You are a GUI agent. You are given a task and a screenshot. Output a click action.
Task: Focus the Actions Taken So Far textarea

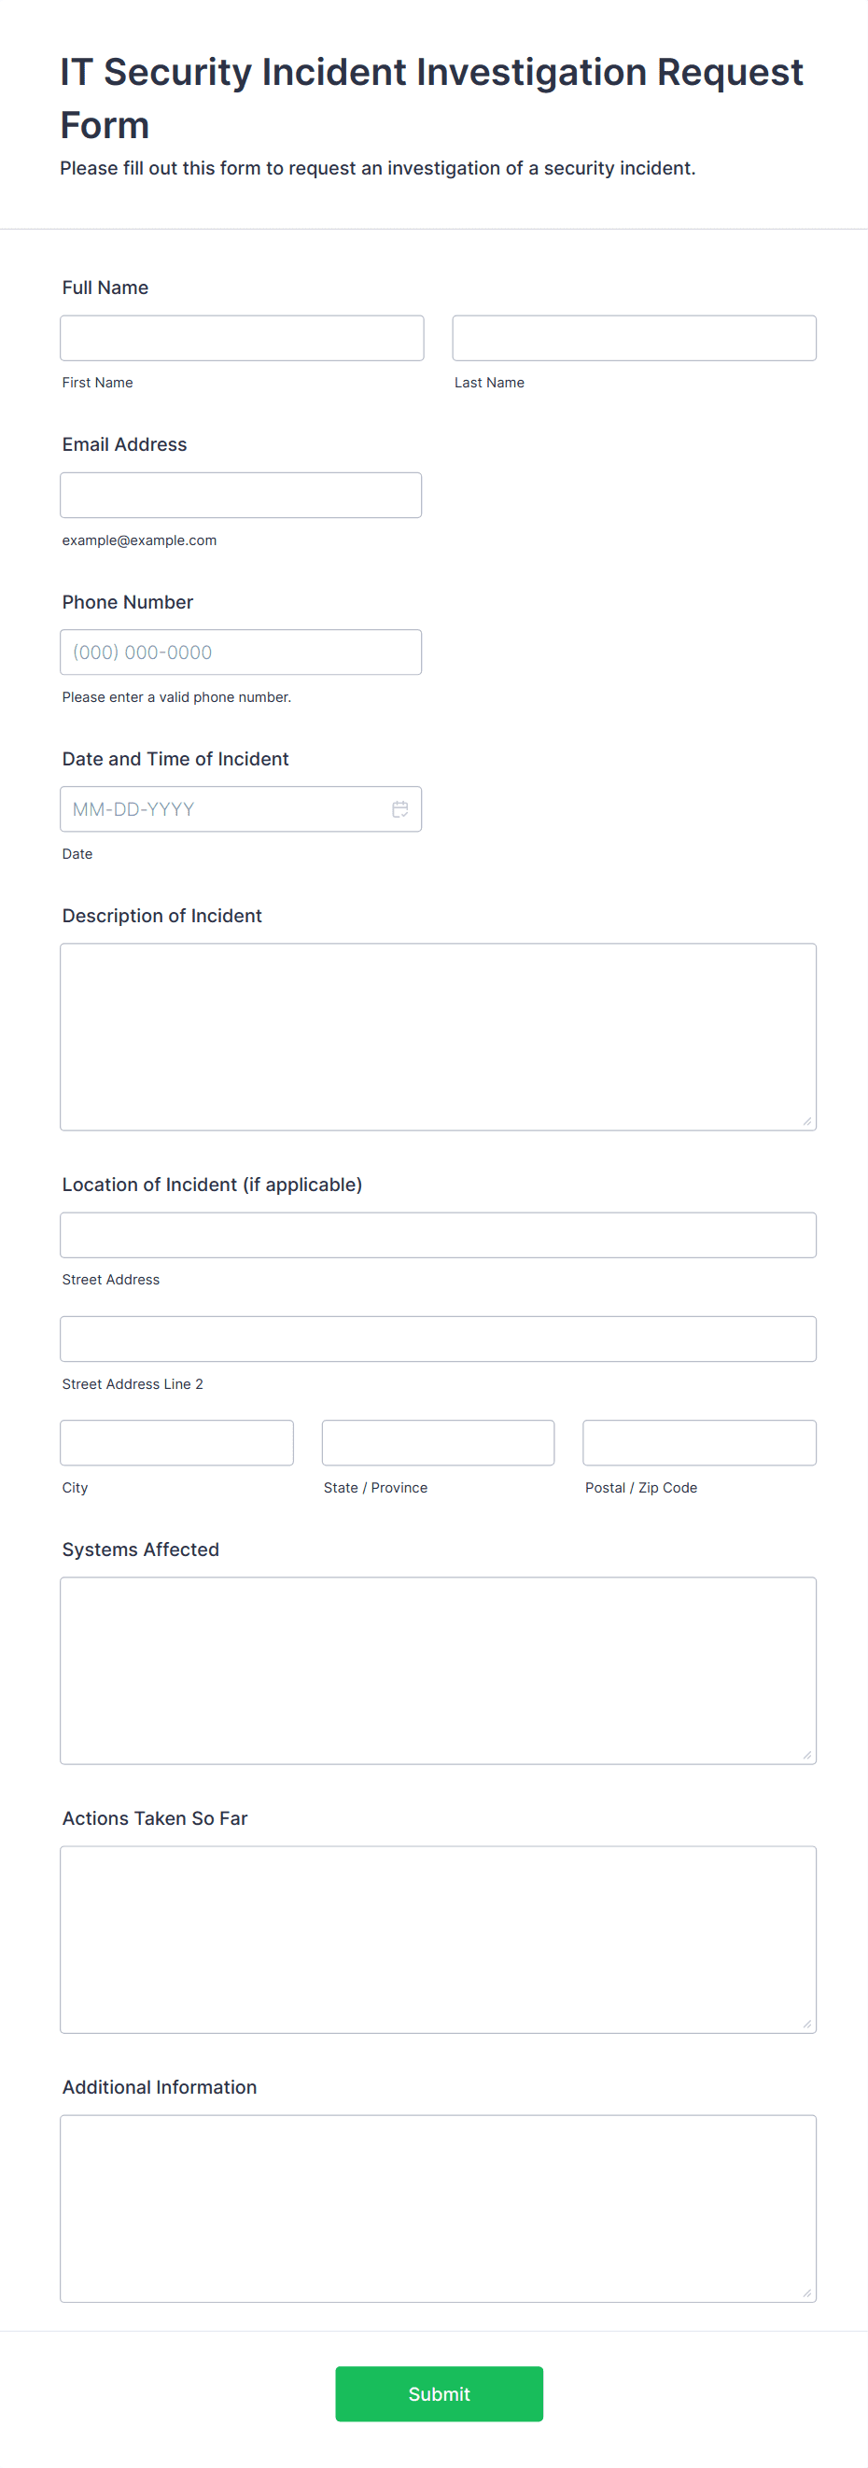coord(438,1939)
